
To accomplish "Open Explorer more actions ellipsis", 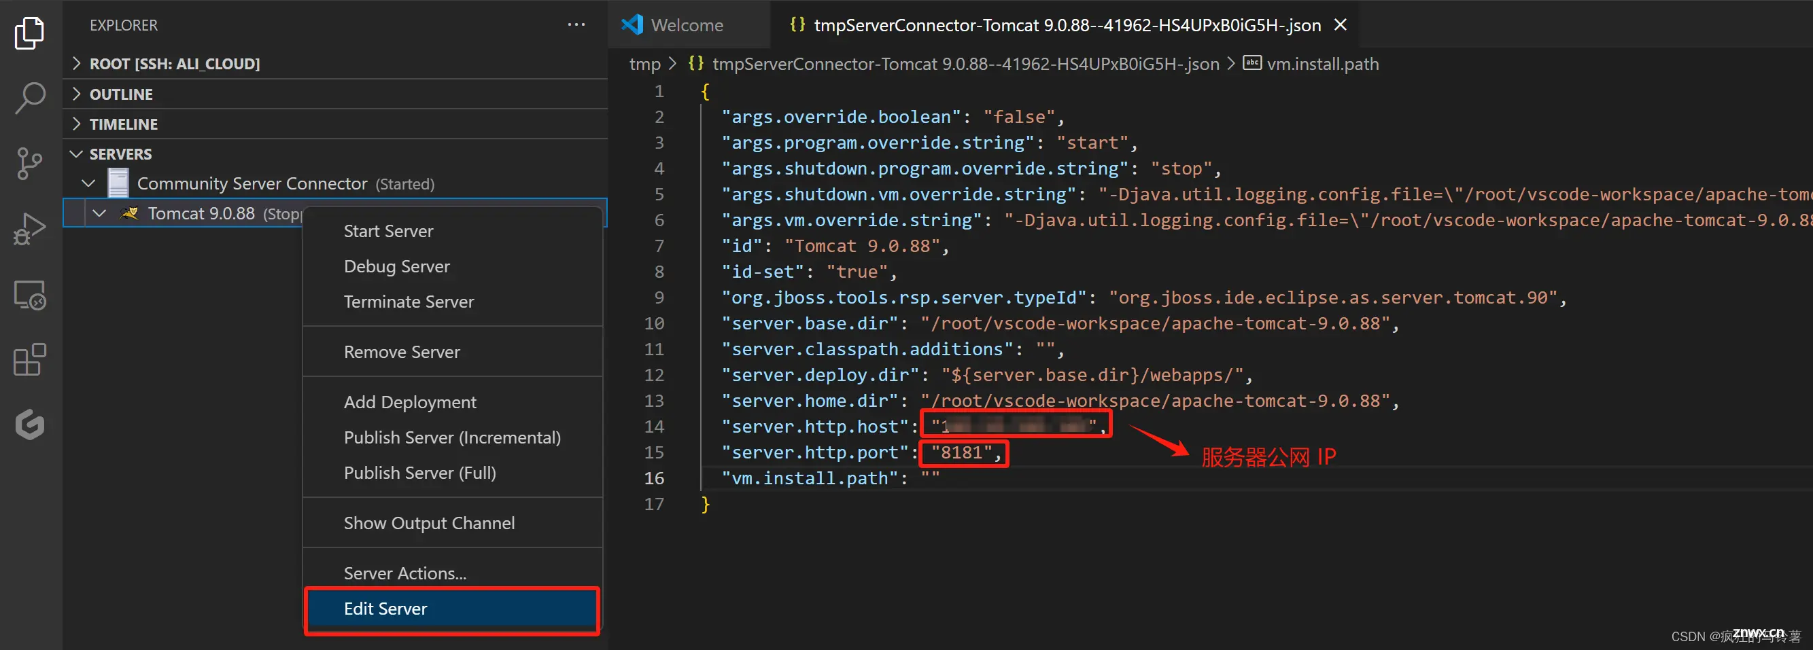I will [x=576, y=24].
